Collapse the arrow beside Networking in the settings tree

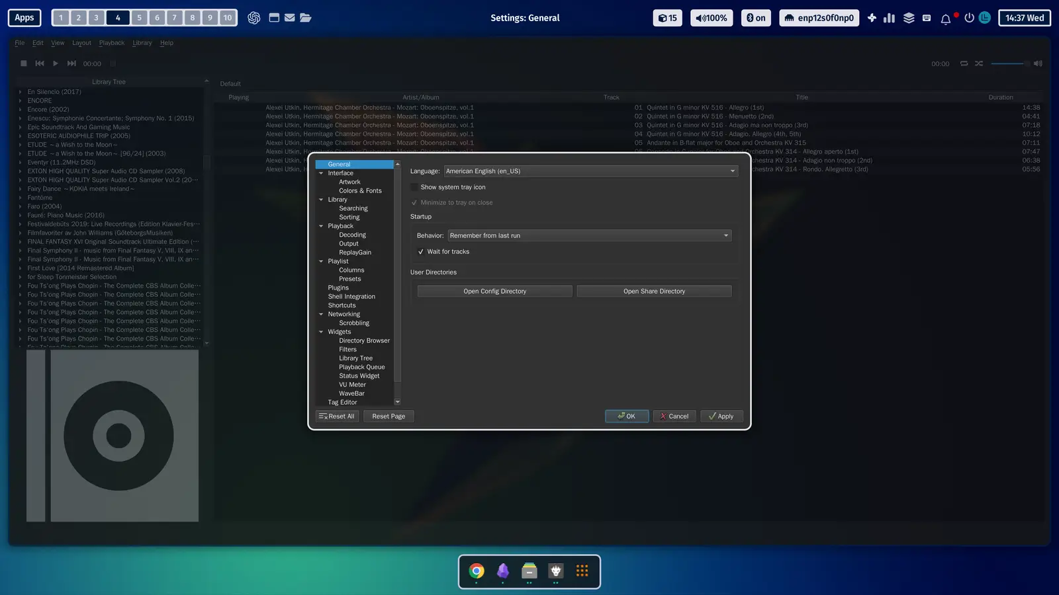click(321, 314)
